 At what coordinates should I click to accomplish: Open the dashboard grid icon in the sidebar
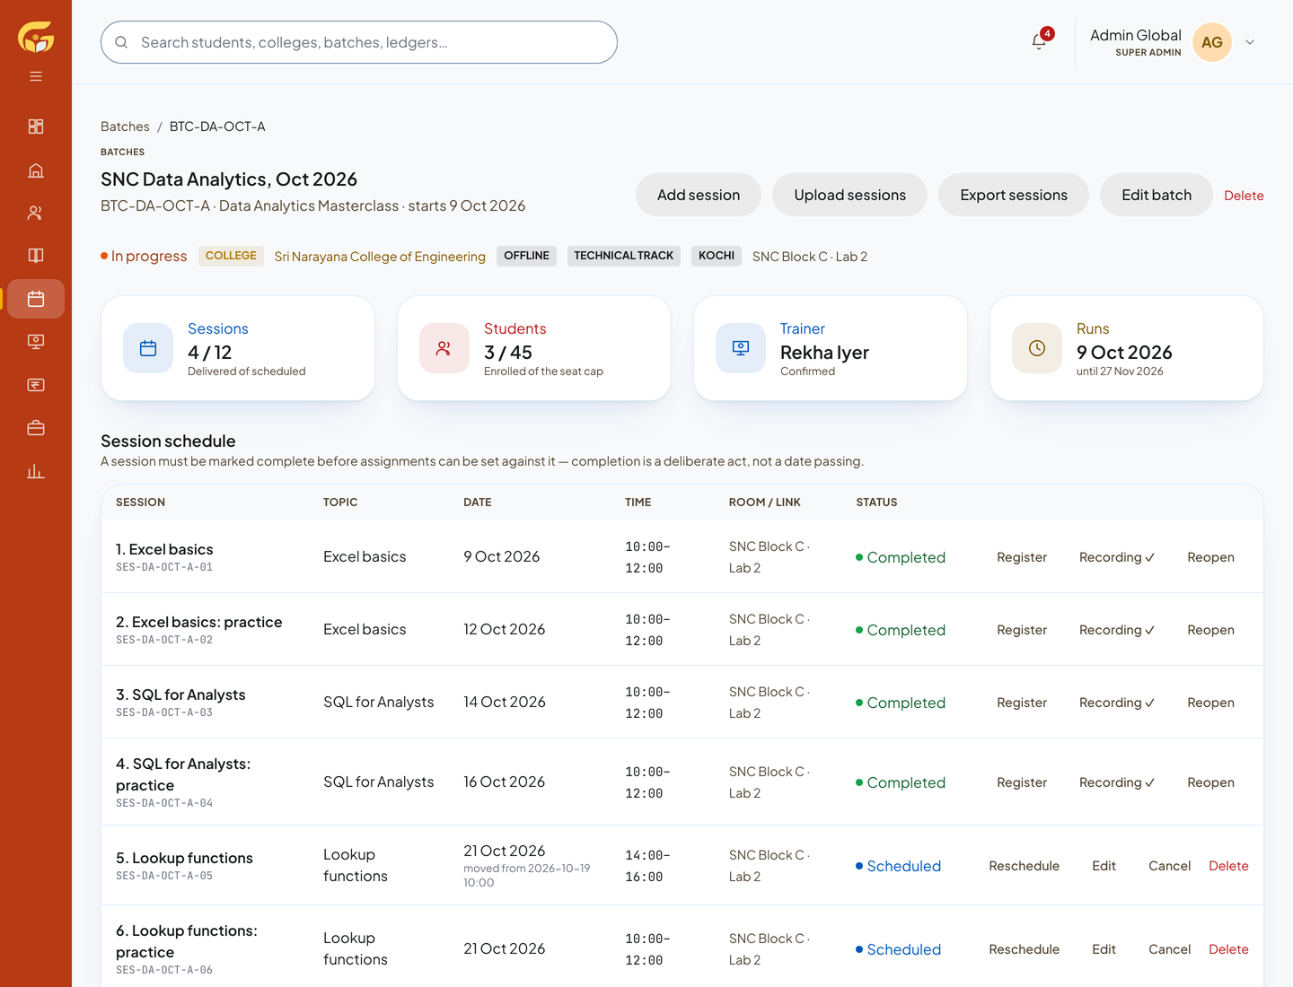point(36,127)
